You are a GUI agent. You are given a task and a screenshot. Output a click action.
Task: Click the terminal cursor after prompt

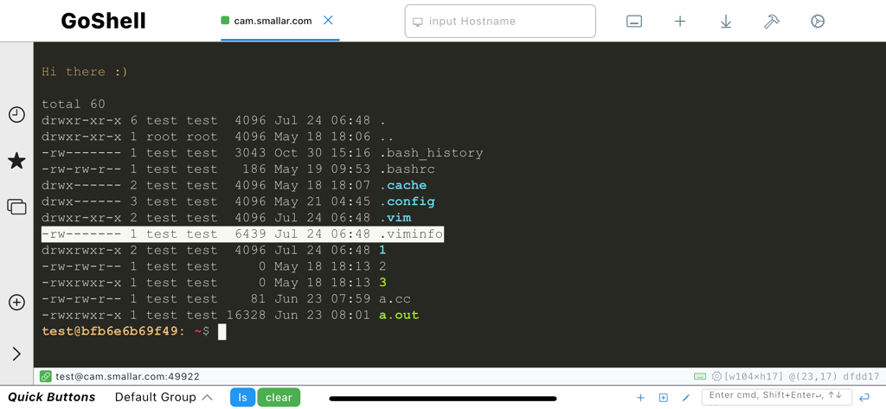click(222, 331)
